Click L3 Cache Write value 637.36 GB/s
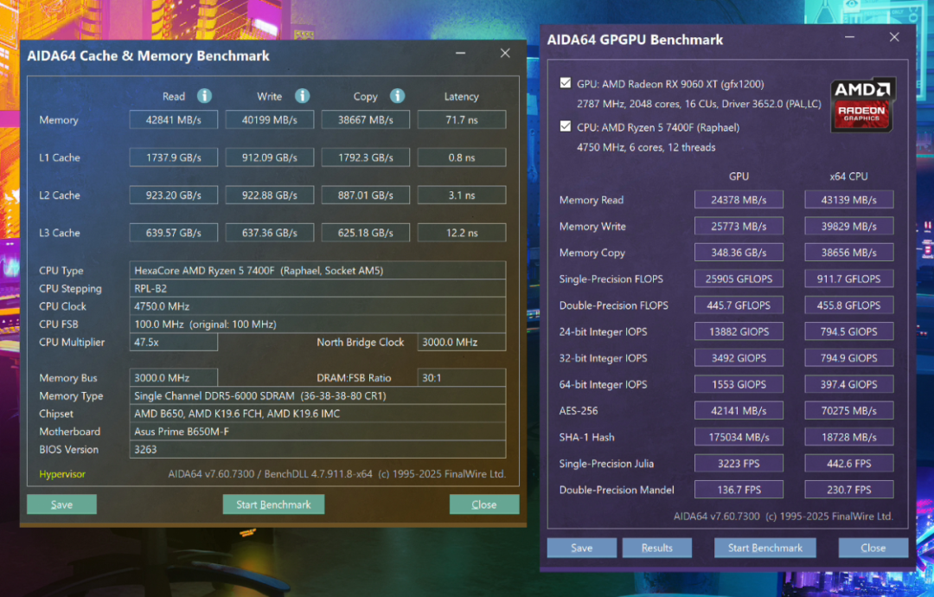934x597 pixels. pyautogui.click(x=269, y=233)
